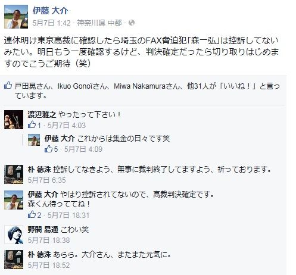Screen dimensions: 296x275
Task: Open the 5月7日 1:42 post timestamp
Action: 51,23
